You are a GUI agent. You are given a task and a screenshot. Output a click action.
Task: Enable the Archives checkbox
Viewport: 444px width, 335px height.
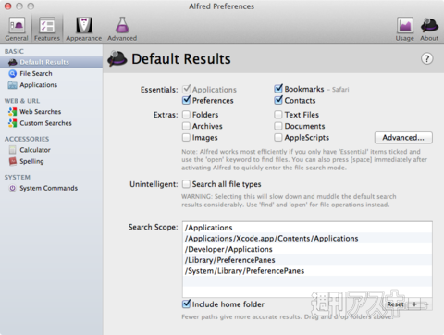[x=186, y=126]
